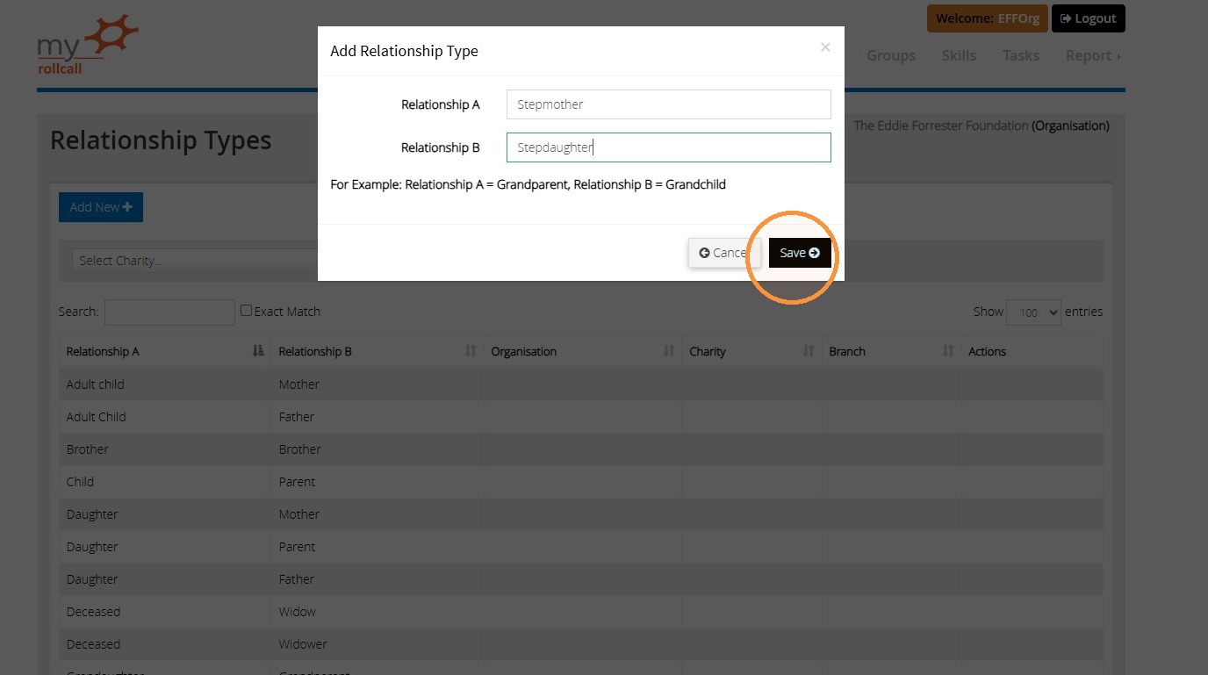Screen dimensions: 1208x675
Task: Open the Skills menu
Action: click(959, 55)
